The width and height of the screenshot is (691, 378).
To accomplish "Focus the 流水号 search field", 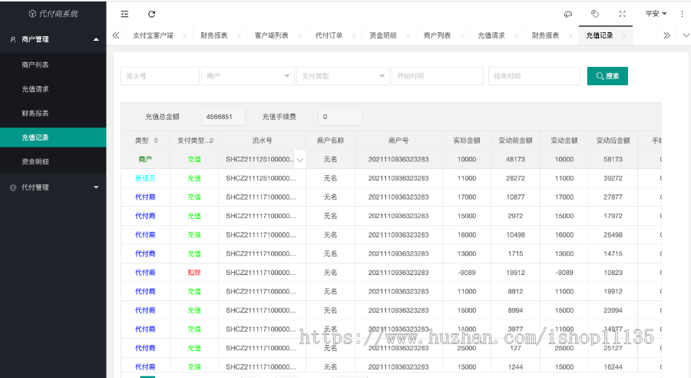I will click(160, 76).
